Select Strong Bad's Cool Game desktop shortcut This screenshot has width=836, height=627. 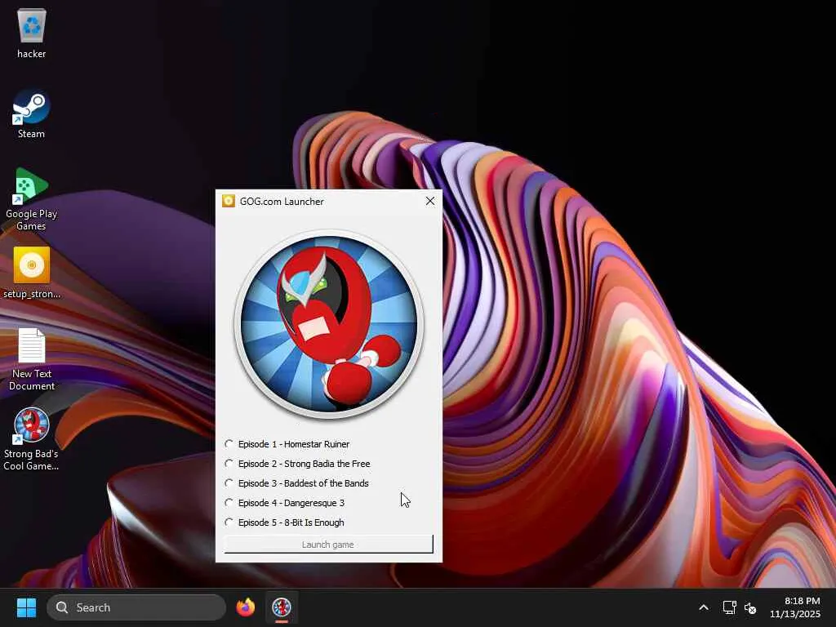[32, 439]
